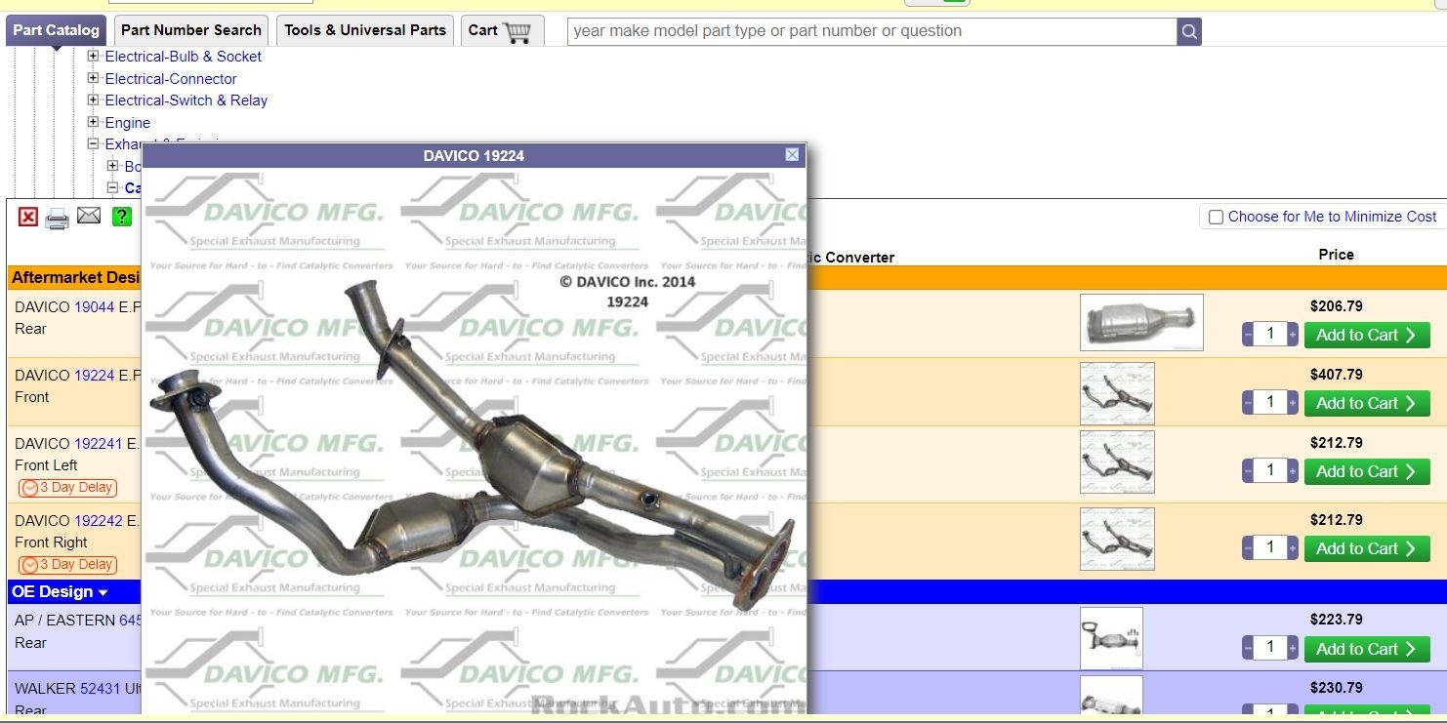1447x723 pixels.
Task: Switch to Part Catalog tab
Action: [x=57, y=30]
